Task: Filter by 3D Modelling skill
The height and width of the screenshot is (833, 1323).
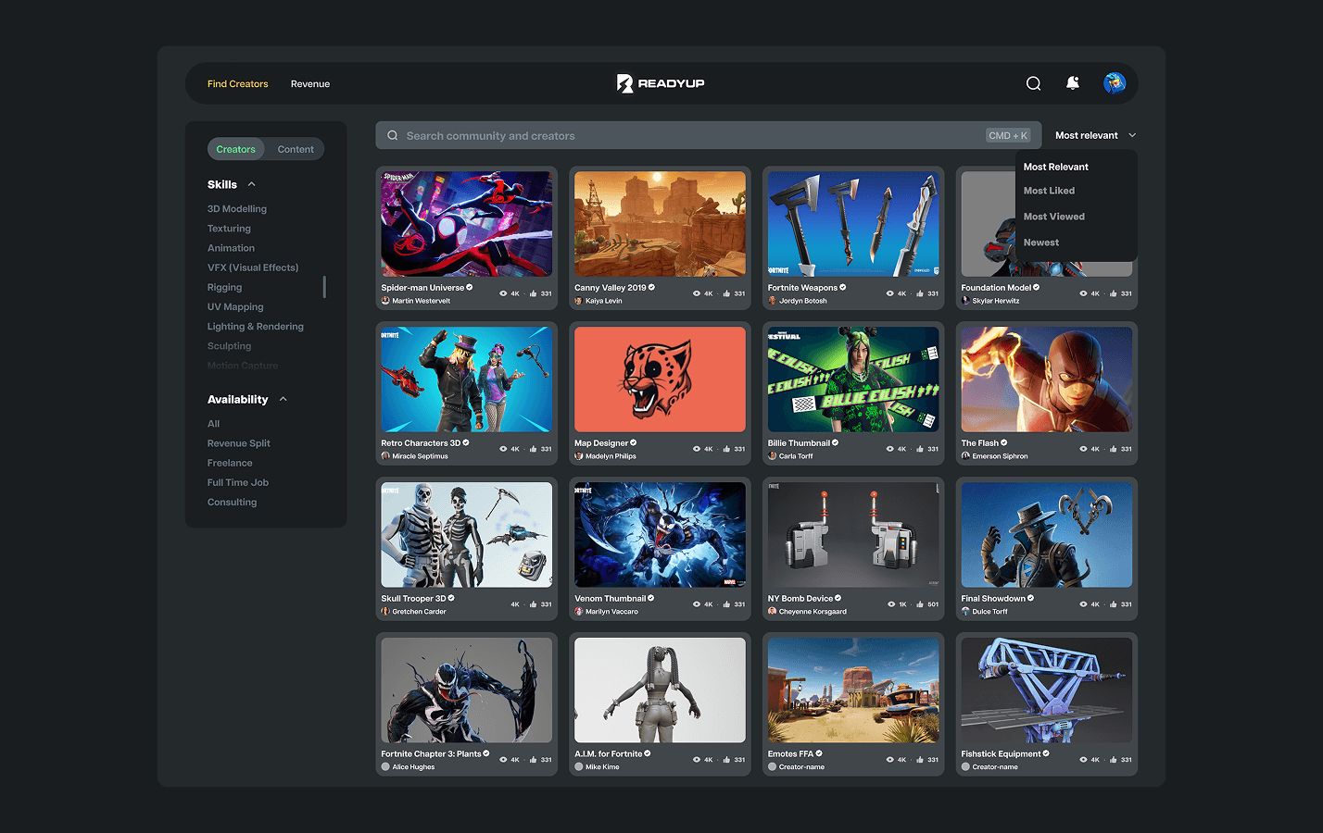Action: [x=237, y=209]
